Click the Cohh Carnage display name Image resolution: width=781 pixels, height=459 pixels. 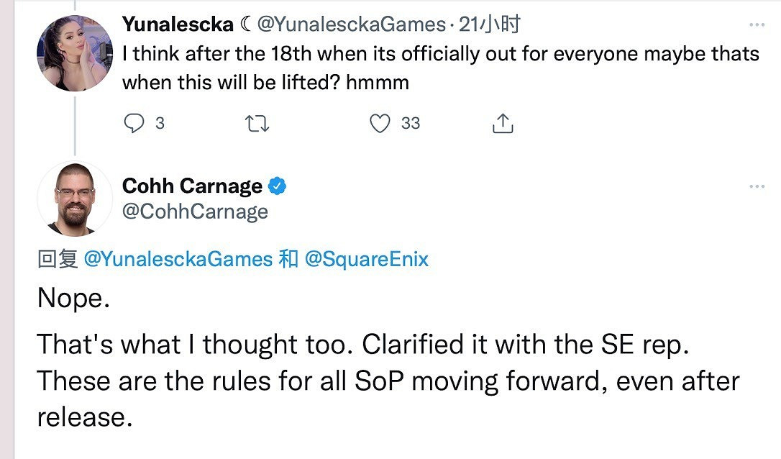click(192, 186)
